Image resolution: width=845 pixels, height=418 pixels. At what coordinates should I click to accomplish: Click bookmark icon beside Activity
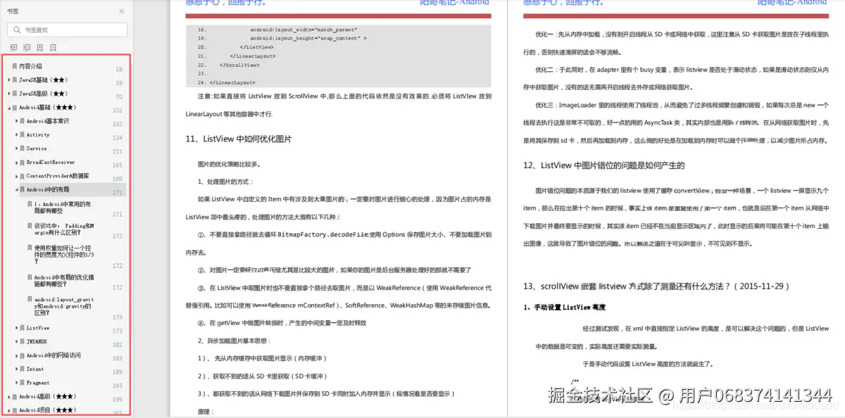pyautogui.click(x=23, y=134)
